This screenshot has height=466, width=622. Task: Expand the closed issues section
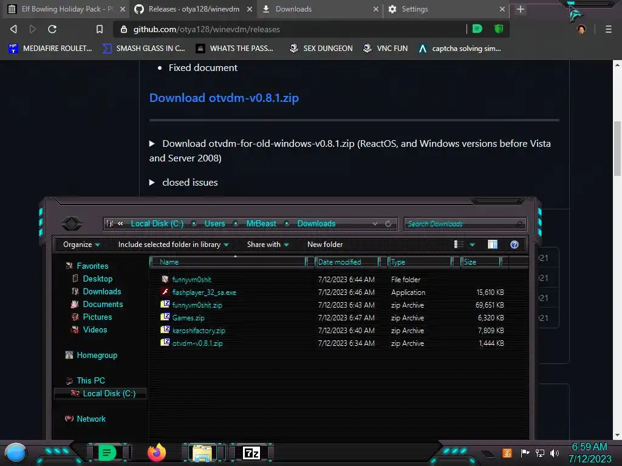click(x=152, y=183)
